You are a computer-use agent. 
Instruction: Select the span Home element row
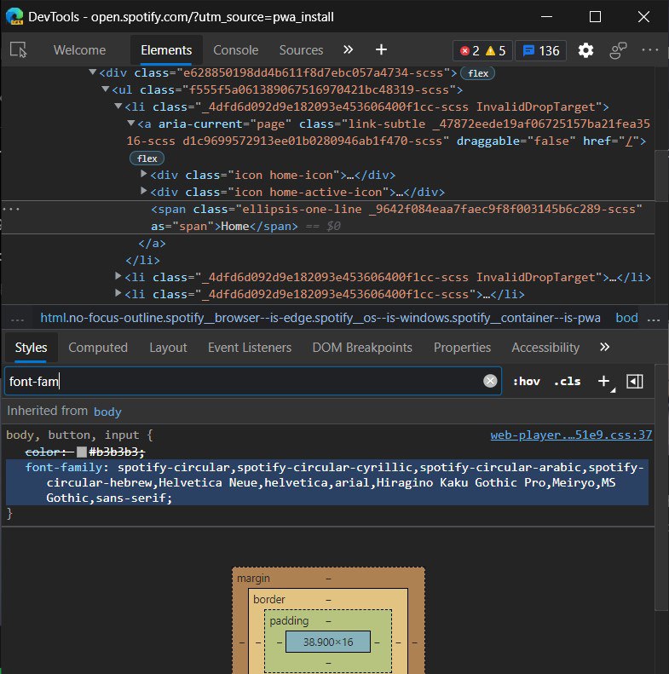[327, 217]
